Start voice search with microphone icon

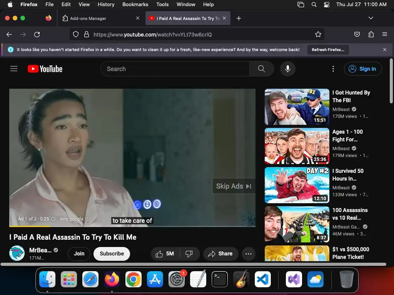[x=288, y=69]
